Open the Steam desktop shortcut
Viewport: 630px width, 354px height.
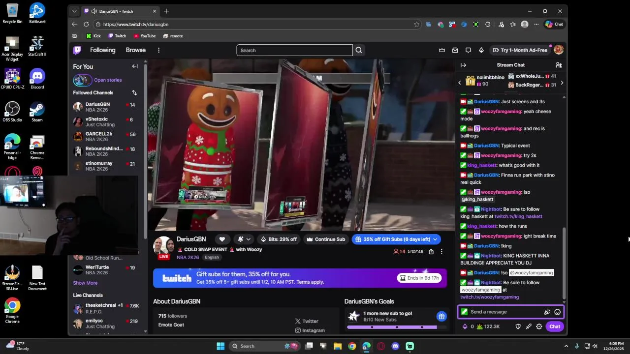click(x=37, y=112)
